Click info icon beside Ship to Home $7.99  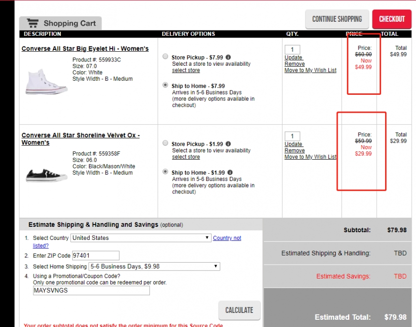[228, 86]
